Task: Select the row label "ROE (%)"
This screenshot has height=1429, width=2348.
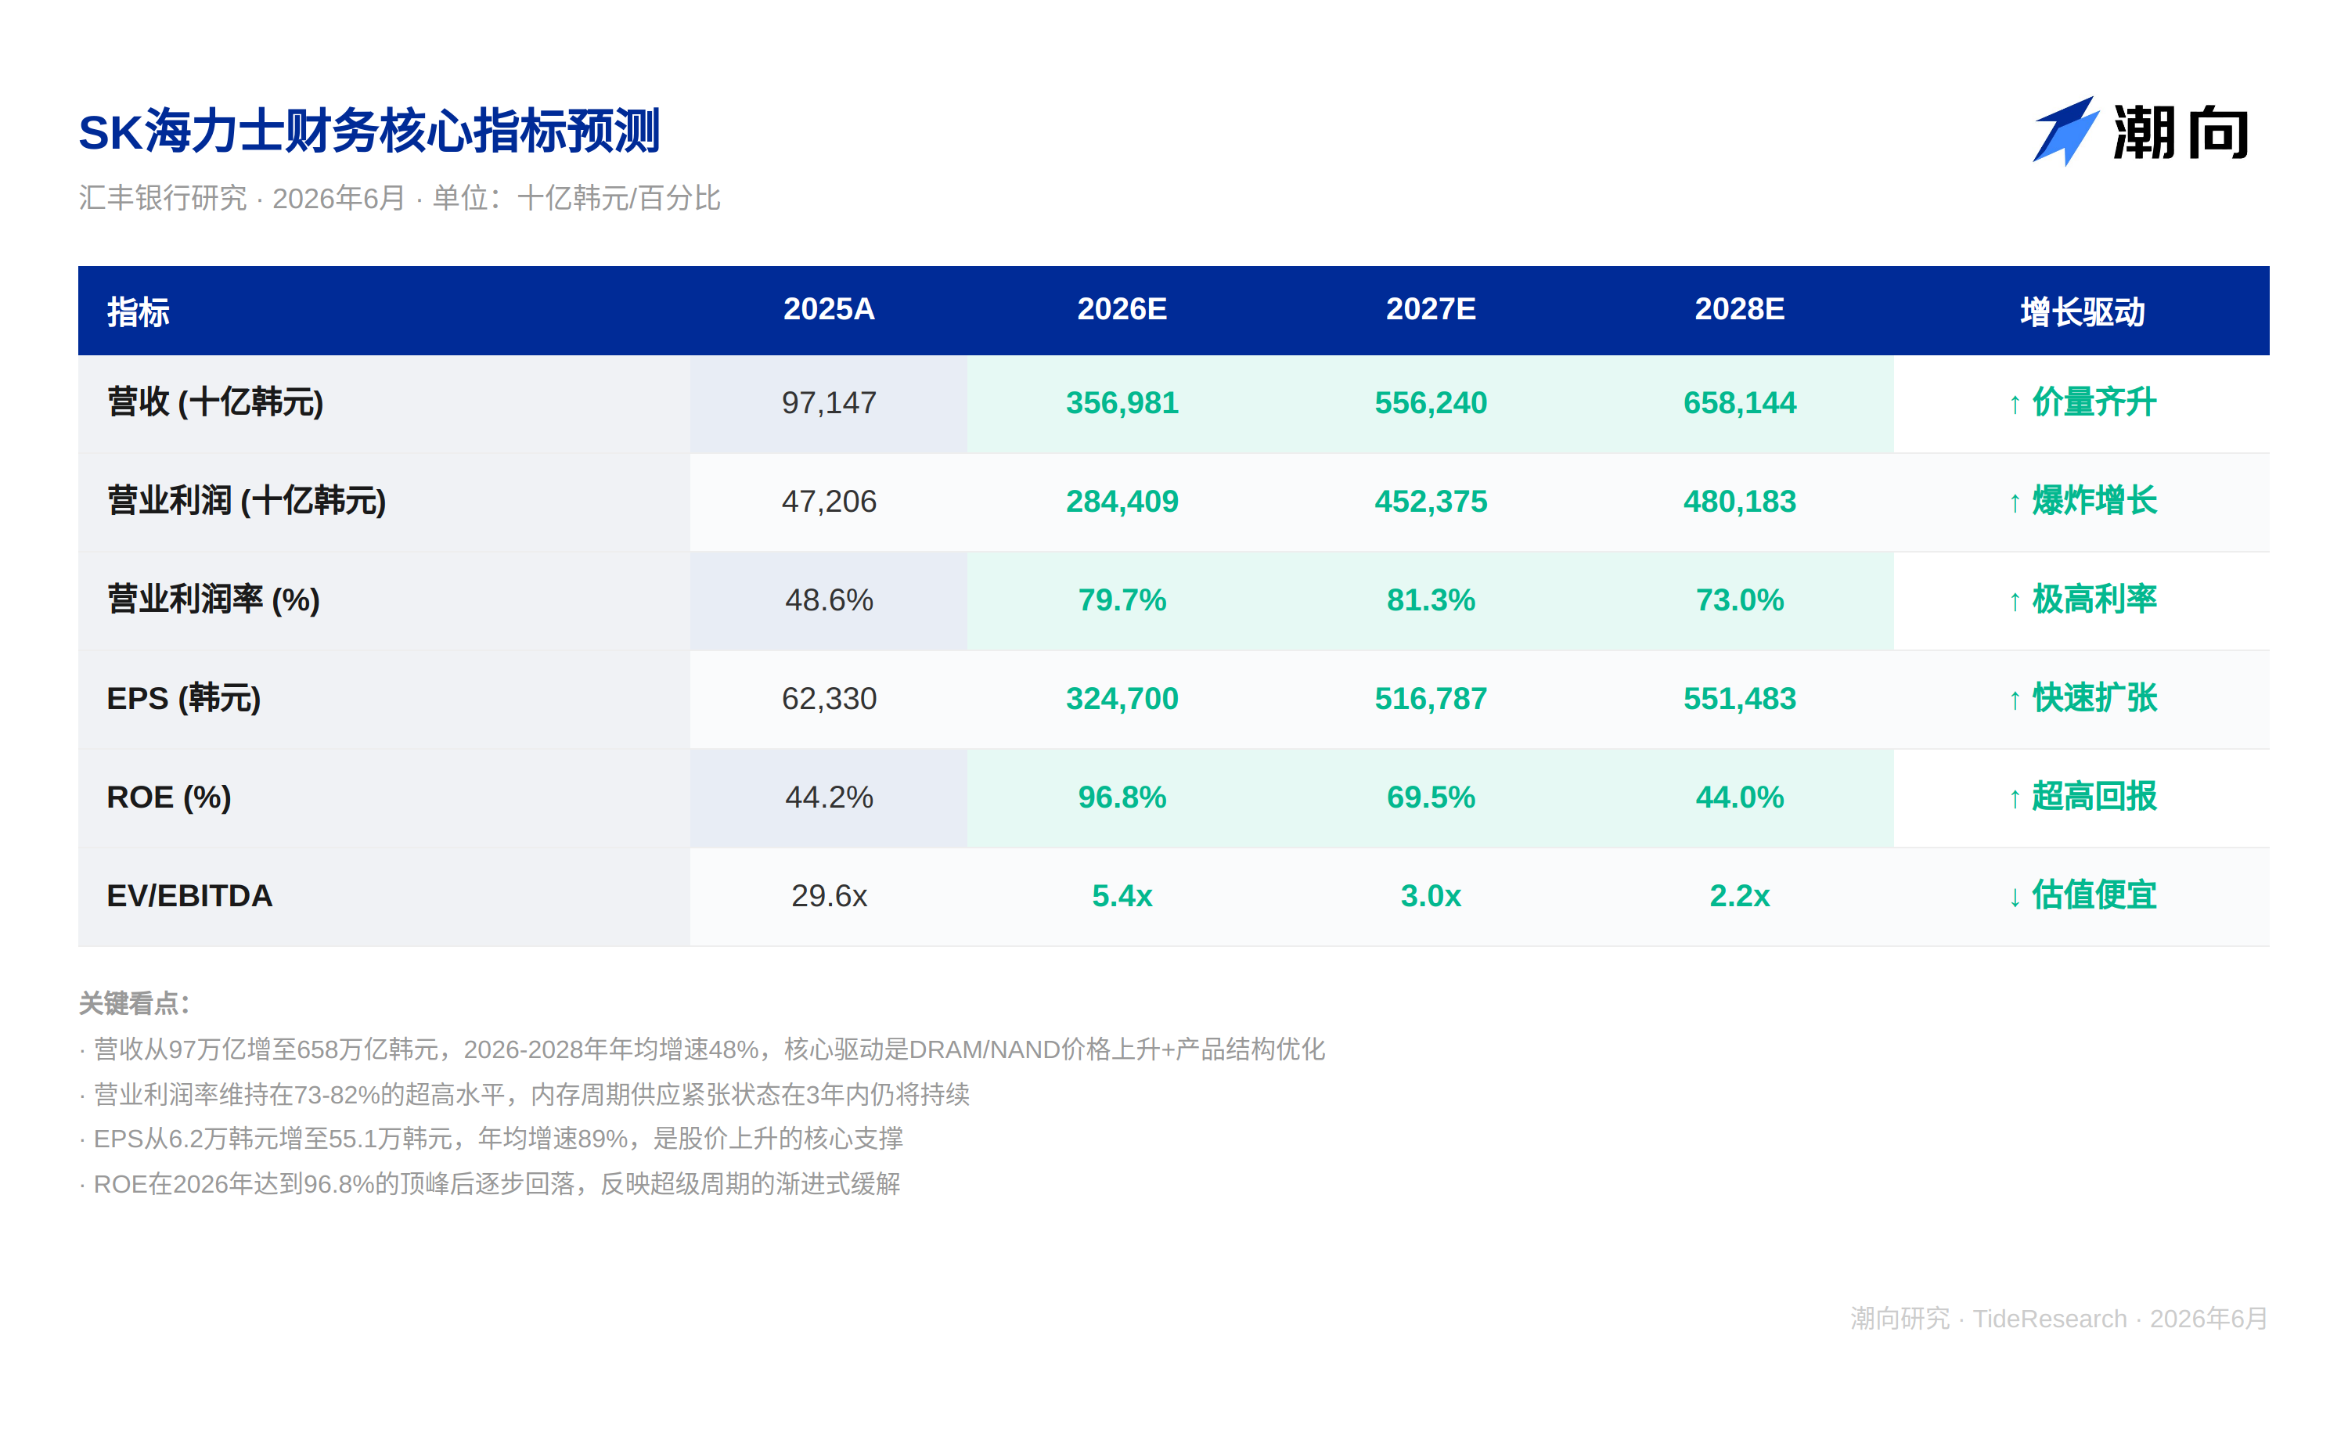Action: 169,797
